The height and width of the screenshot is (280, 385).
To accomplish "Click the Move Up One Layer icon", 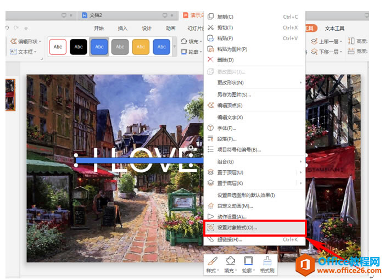I will click(314, 41).
